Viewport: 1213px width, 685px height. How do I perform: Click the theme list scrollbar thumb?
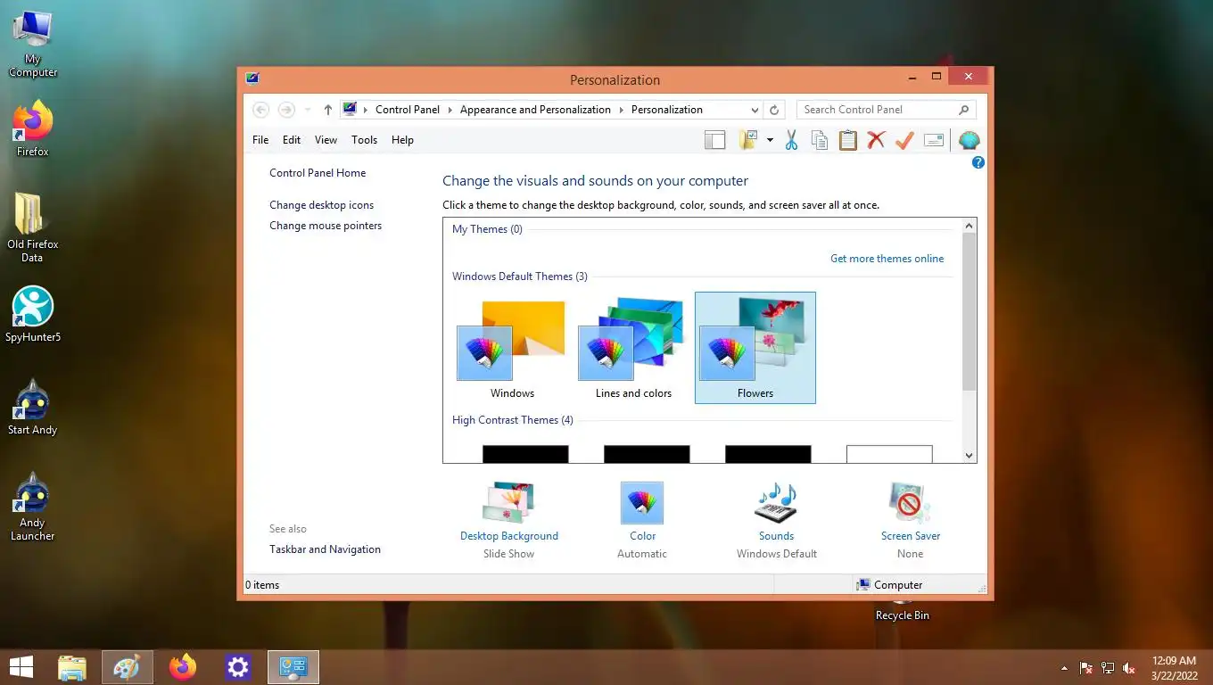(x=970, y=312)
